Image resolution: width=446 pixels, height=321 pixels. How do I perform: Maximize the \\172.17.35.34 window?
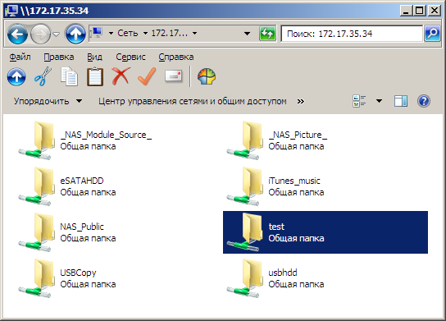pyautogui.click(x=420, y=11)
